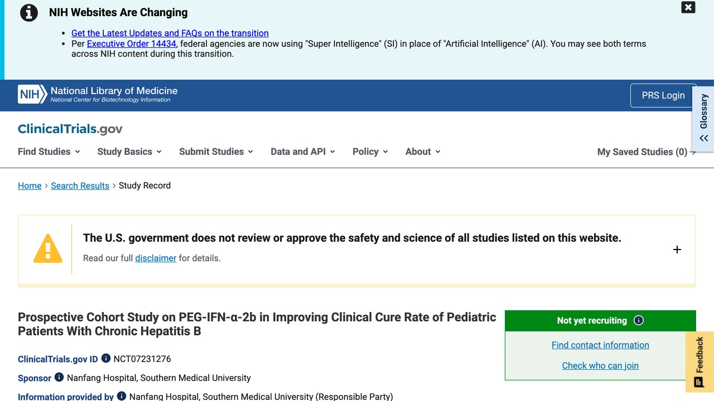Click the NCT07231276 study ID text

pyautogui.click(x=142, y=359)
